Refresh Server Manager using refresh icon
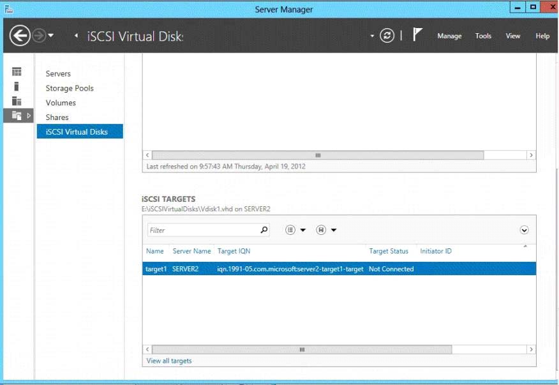The width and height of the screenshot is (559, 385). tap(387, 36)
